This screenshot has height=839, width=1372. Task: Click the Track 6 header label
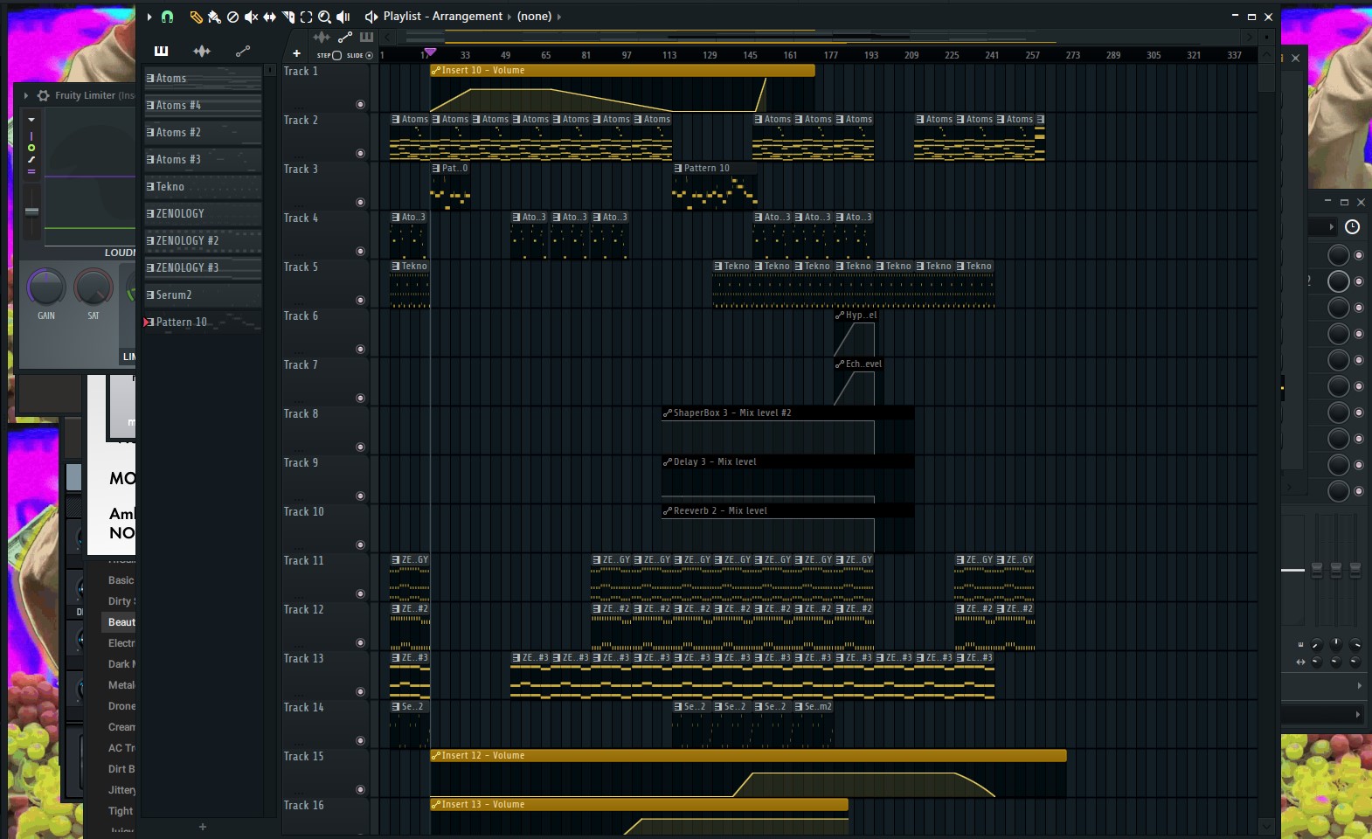(301, 315)
